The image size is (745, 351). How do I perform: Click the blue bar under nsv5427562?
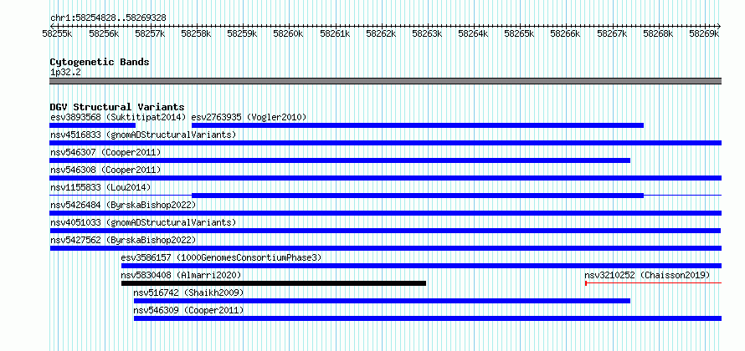coord(385,248)
